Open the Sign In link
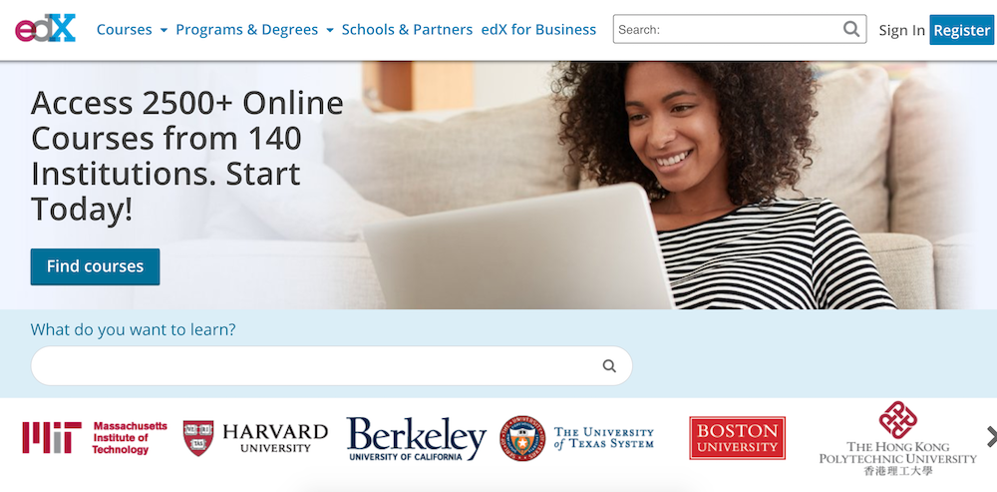Viewport: 997px width, 492px height. pos(901,30)
